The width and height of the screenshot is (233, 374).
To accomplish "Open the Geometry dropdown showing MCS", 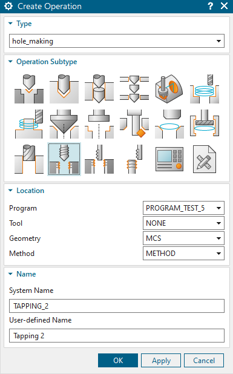I will pos(183,238).
